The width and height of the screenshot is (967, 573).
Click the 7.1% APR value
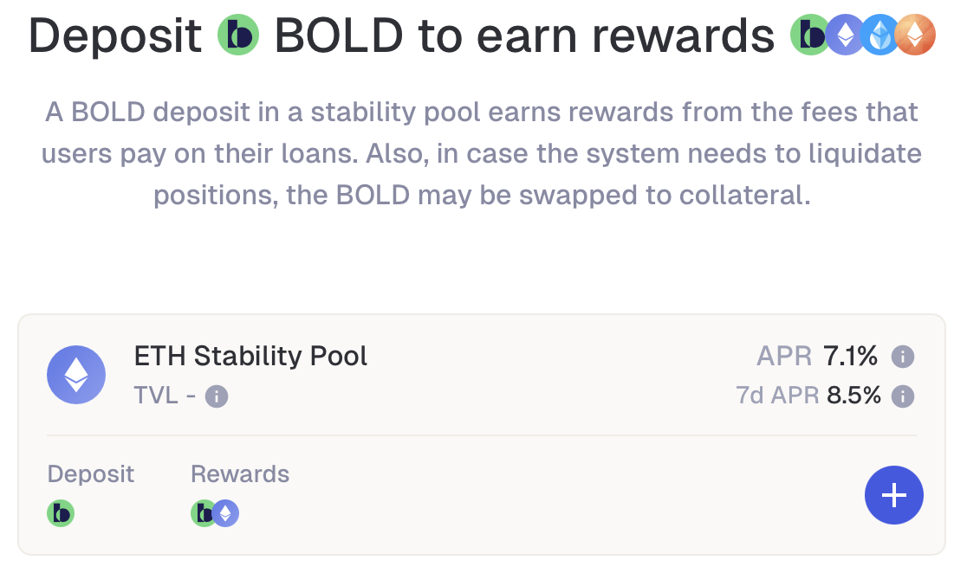(x=851, y=356)
